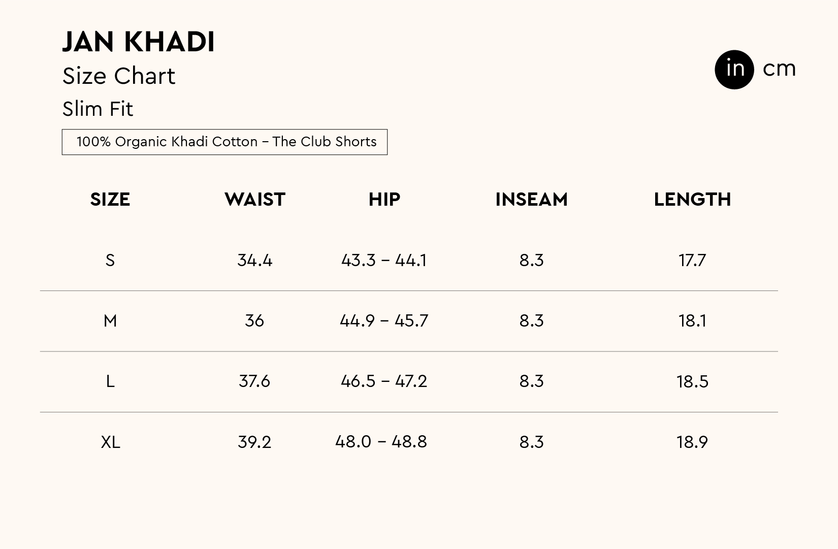This screenshot has height=549, width=838.
Task: Click the 18.5 length value for L
Action: 692,381
